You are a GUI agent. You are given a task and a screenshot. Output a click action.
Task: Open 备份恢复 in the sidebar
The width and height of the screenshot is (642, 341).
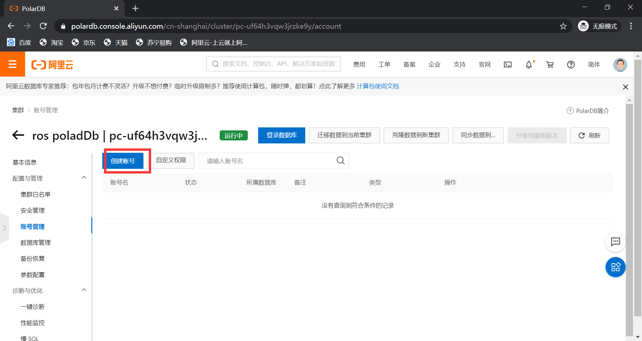[32, 258]
